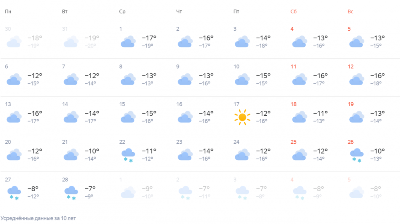Click the snow cloud icon on the 26th
The image size is (400, 224).
tap(356, 155)
